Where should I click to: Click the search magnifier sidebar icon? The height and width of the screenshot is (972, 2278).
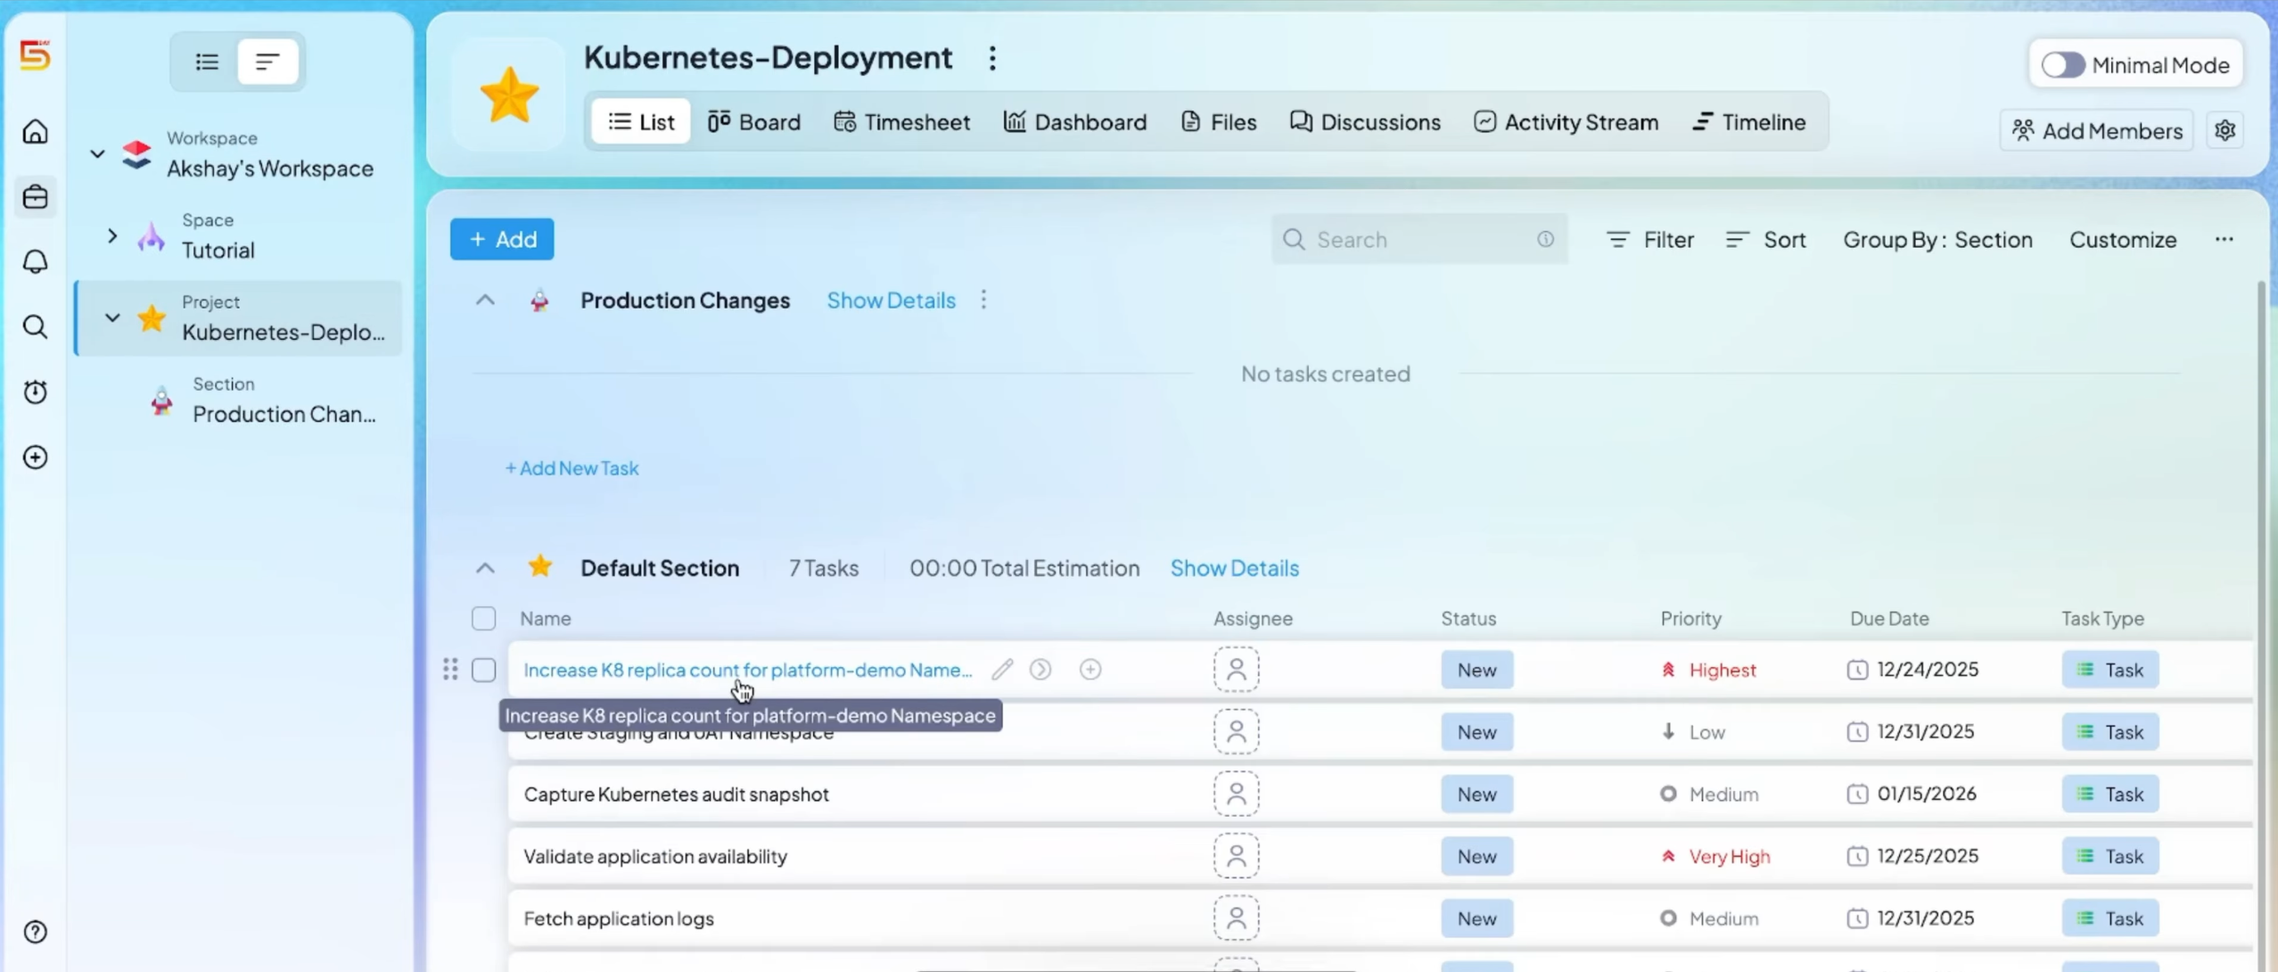coord(36,326)
